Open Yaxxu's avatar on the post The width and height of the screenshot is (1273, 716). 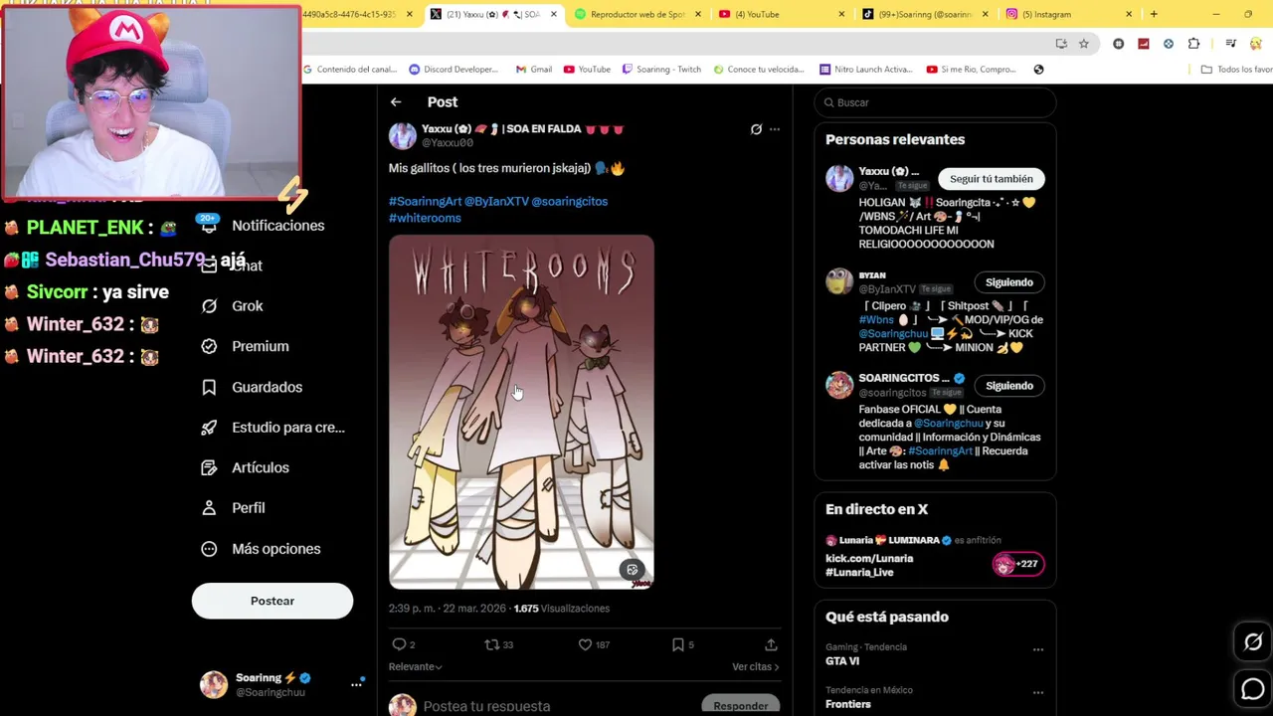coord(402,136)
